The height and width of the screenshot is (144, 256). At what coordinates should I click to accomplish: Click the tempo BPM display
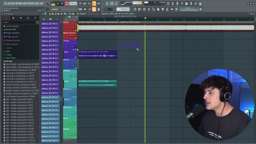73,4
